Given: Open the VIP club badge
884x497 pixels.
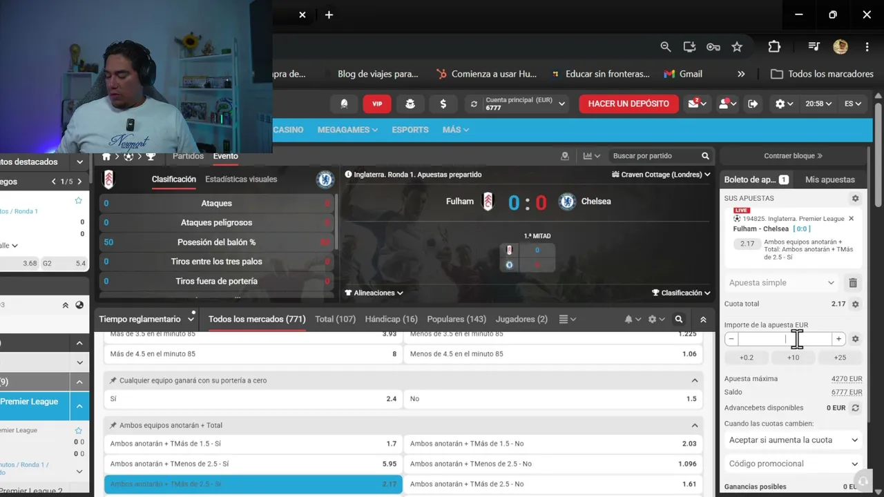Looking at the screenshot, I should 377,104.
